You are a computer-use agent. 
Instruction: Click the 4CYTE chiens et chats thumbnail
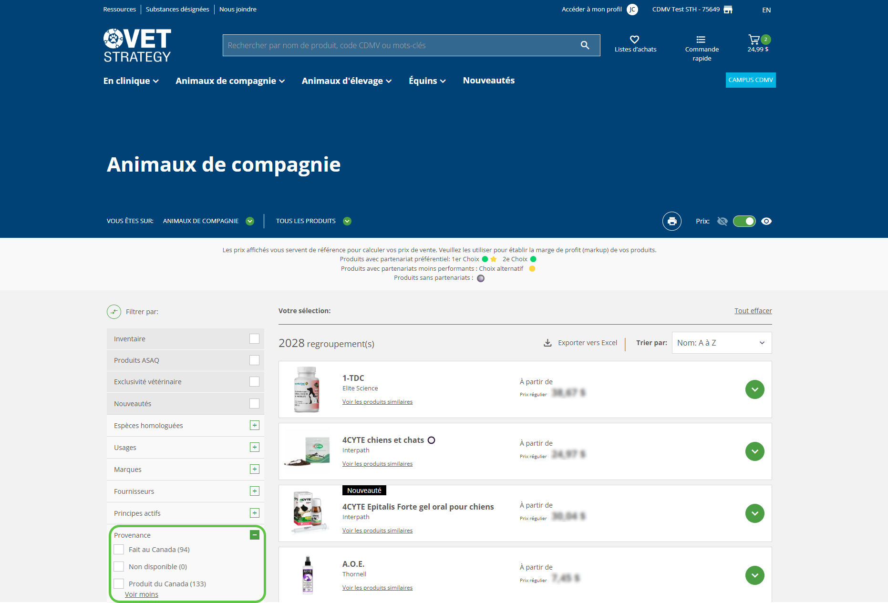pyautogui.click(x=307, y=451)
